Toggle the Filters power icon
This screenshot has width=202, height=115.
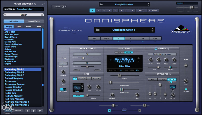[156, 49]
